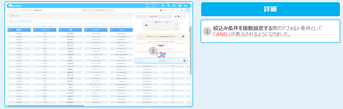The image size is (343, 109).
Task: Remove condition 2 with its X button
Action: pyautogui.click(x=185, y=61)
